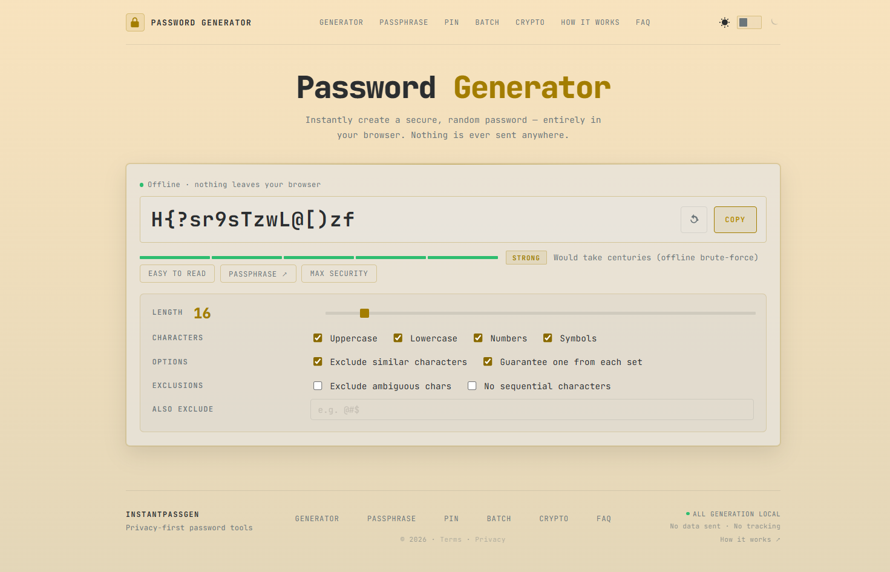Enable No sequential characters
The height and width of the screenshot is (572, 890).
click(472, 386)
